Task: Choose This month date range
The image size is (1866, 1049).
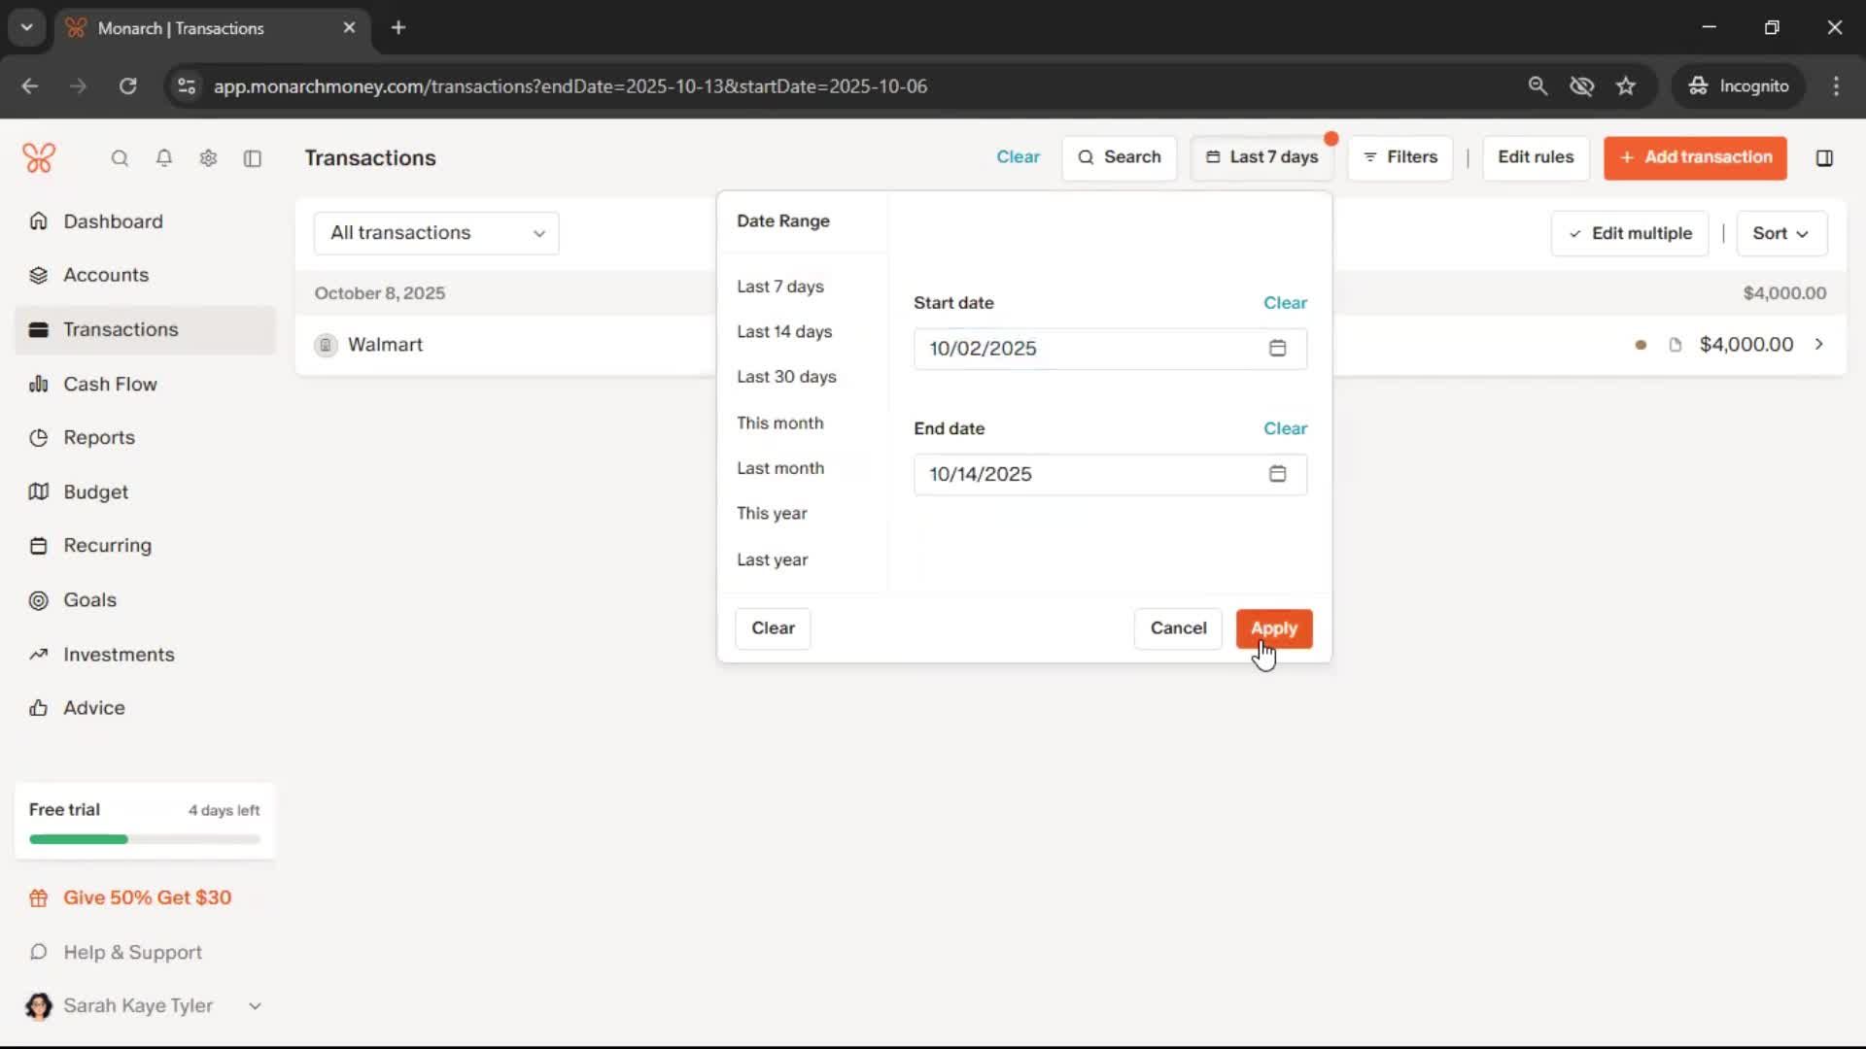Action: click(x=779, y=423)
